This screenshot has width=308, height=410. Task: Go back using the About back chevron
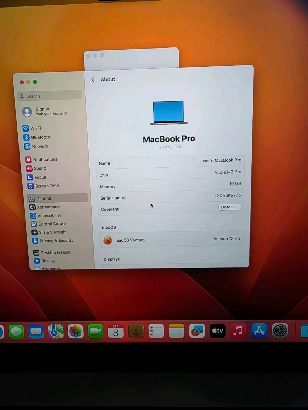coord(93,80)
